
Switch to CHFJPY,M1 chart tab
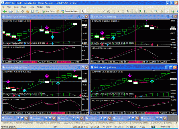[158, 123]
